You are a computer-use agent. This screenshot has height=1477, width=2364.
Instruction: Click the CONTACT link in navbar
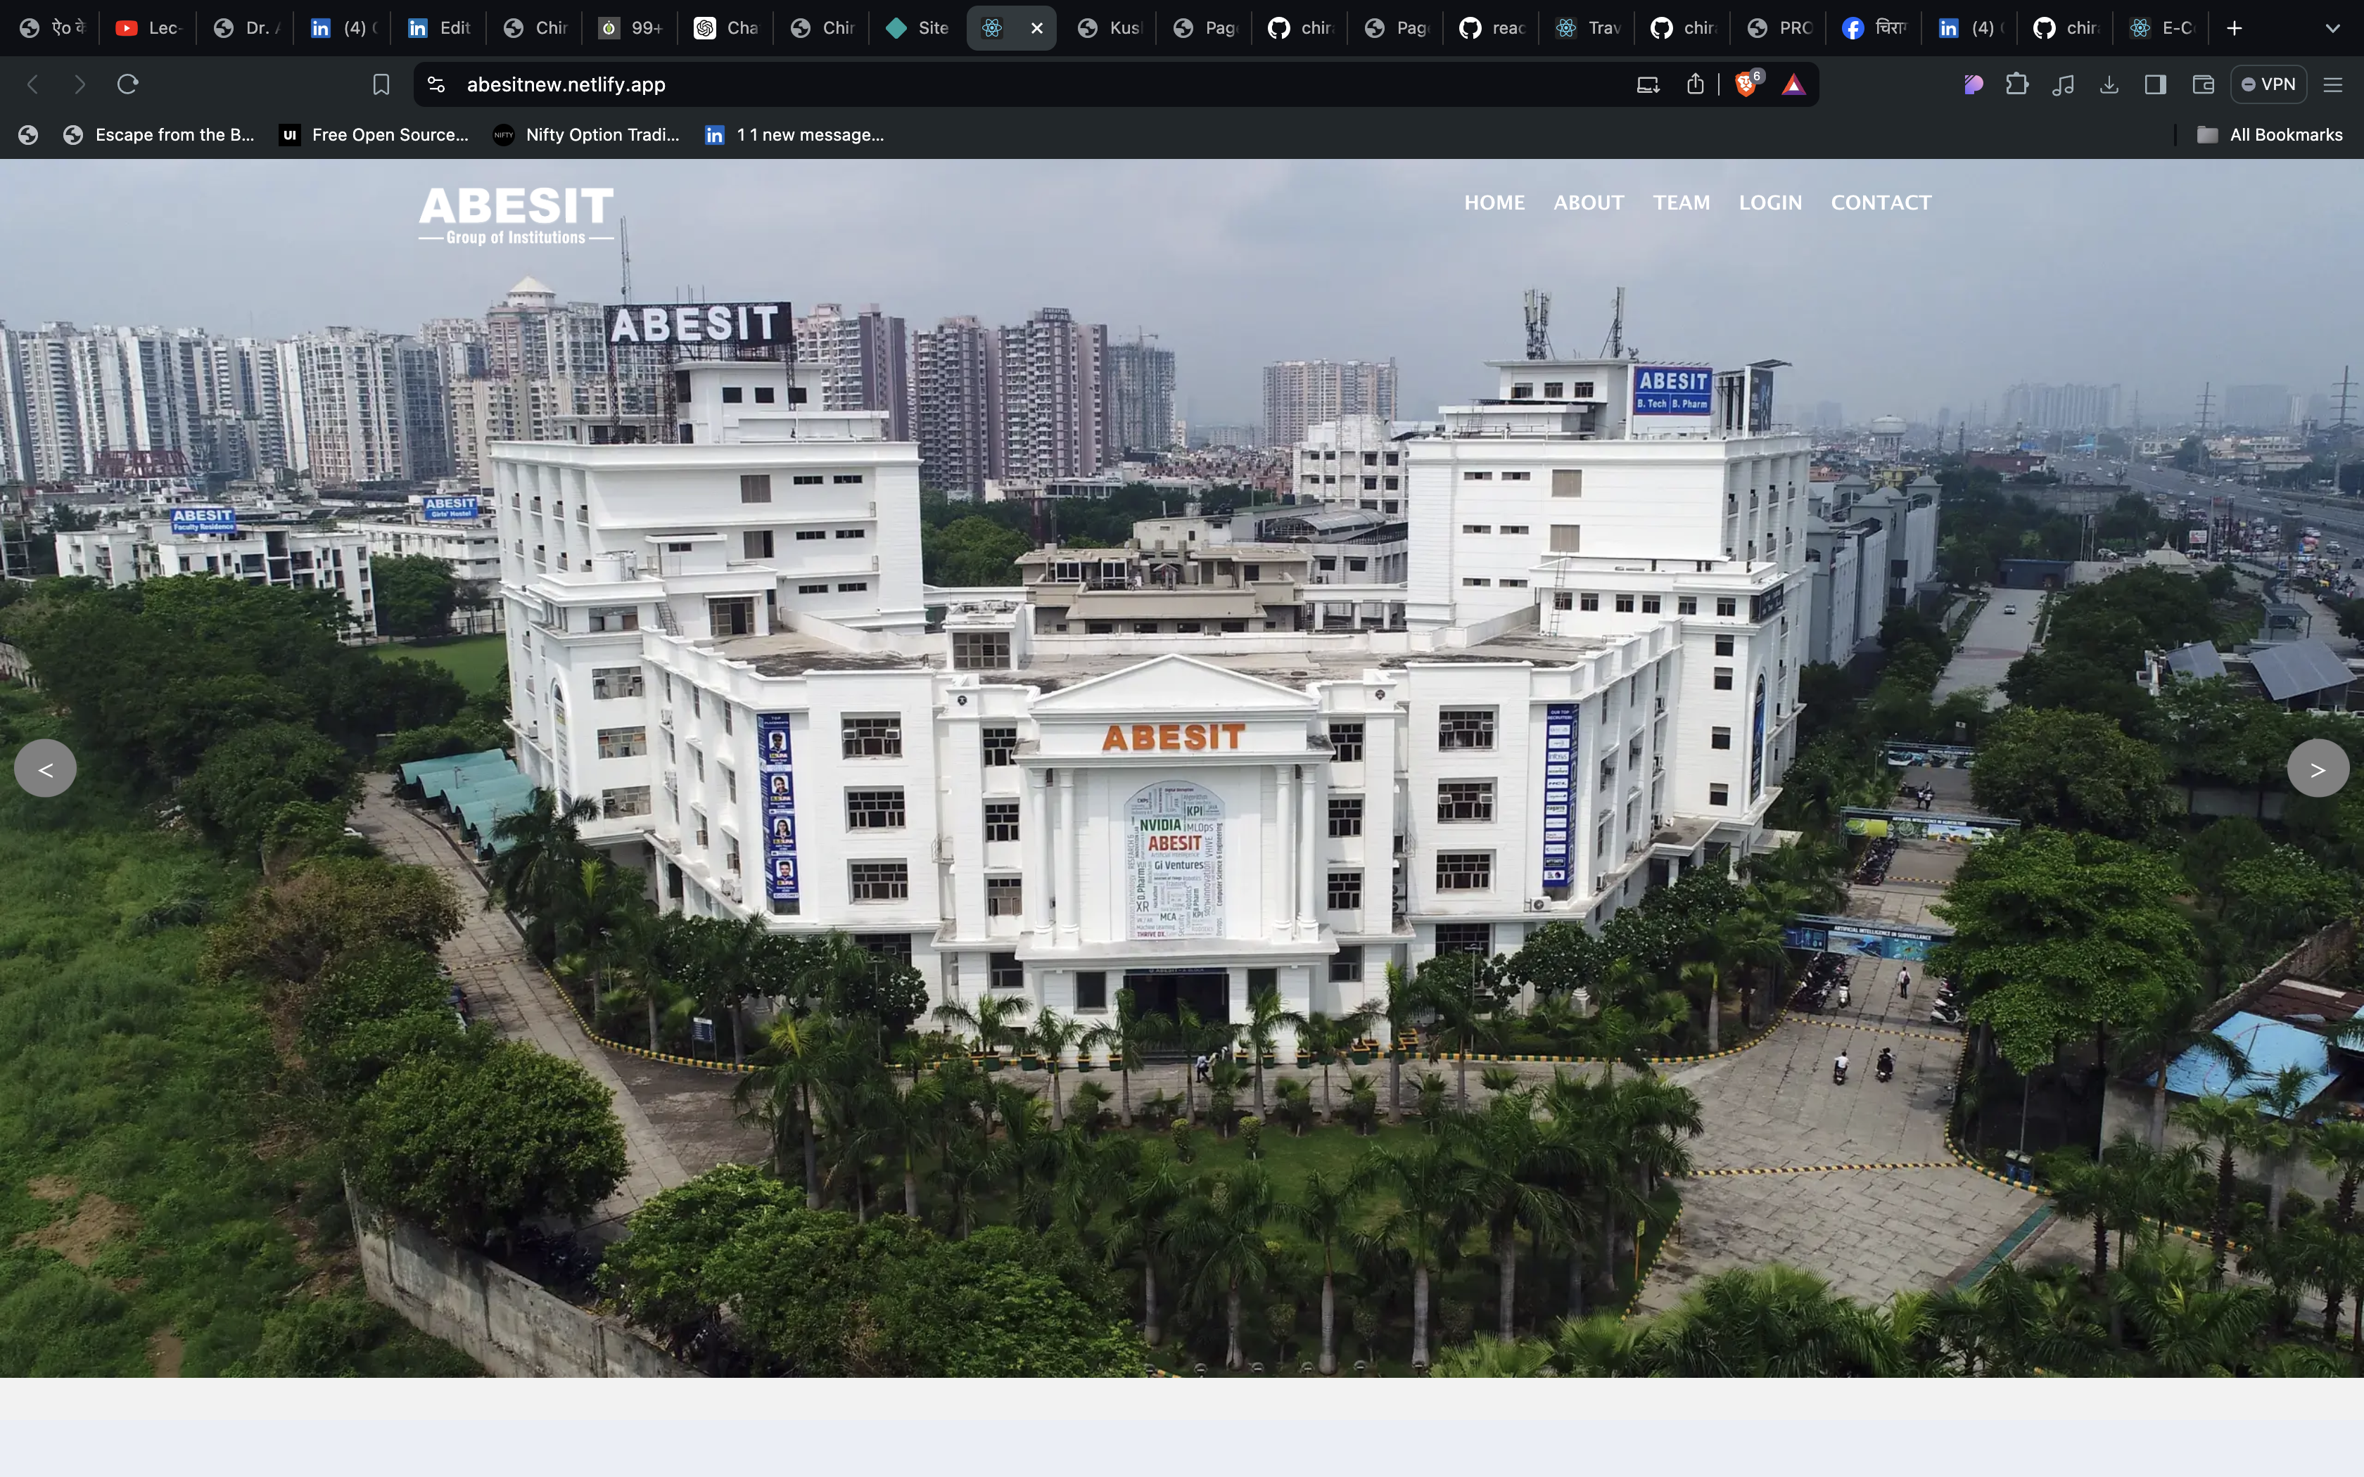pos(1881,203)
